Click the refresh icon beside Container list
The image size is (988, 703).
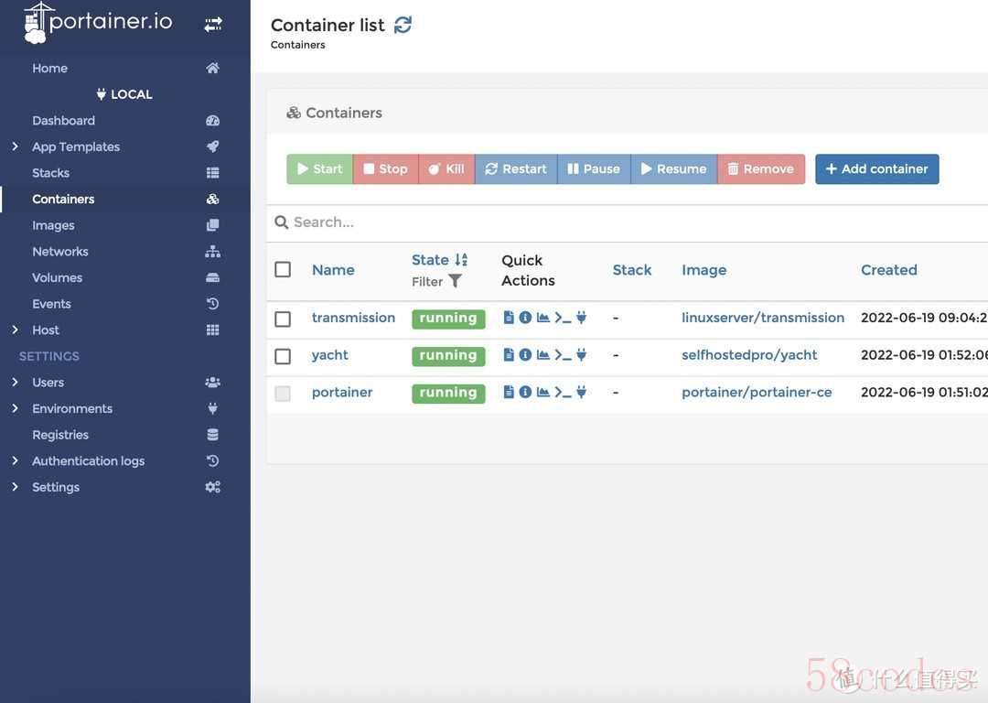click(x=403, y=25)
